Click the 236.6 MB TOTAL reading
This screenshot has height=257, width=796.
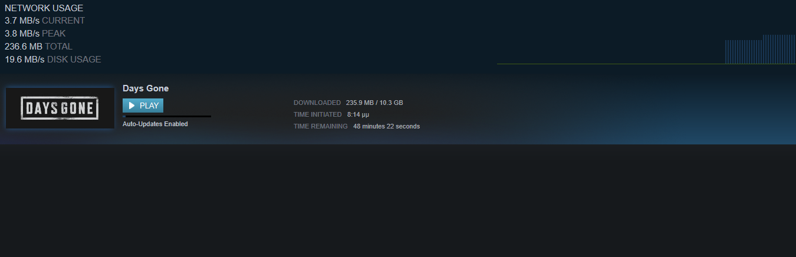tap(39, 47)
